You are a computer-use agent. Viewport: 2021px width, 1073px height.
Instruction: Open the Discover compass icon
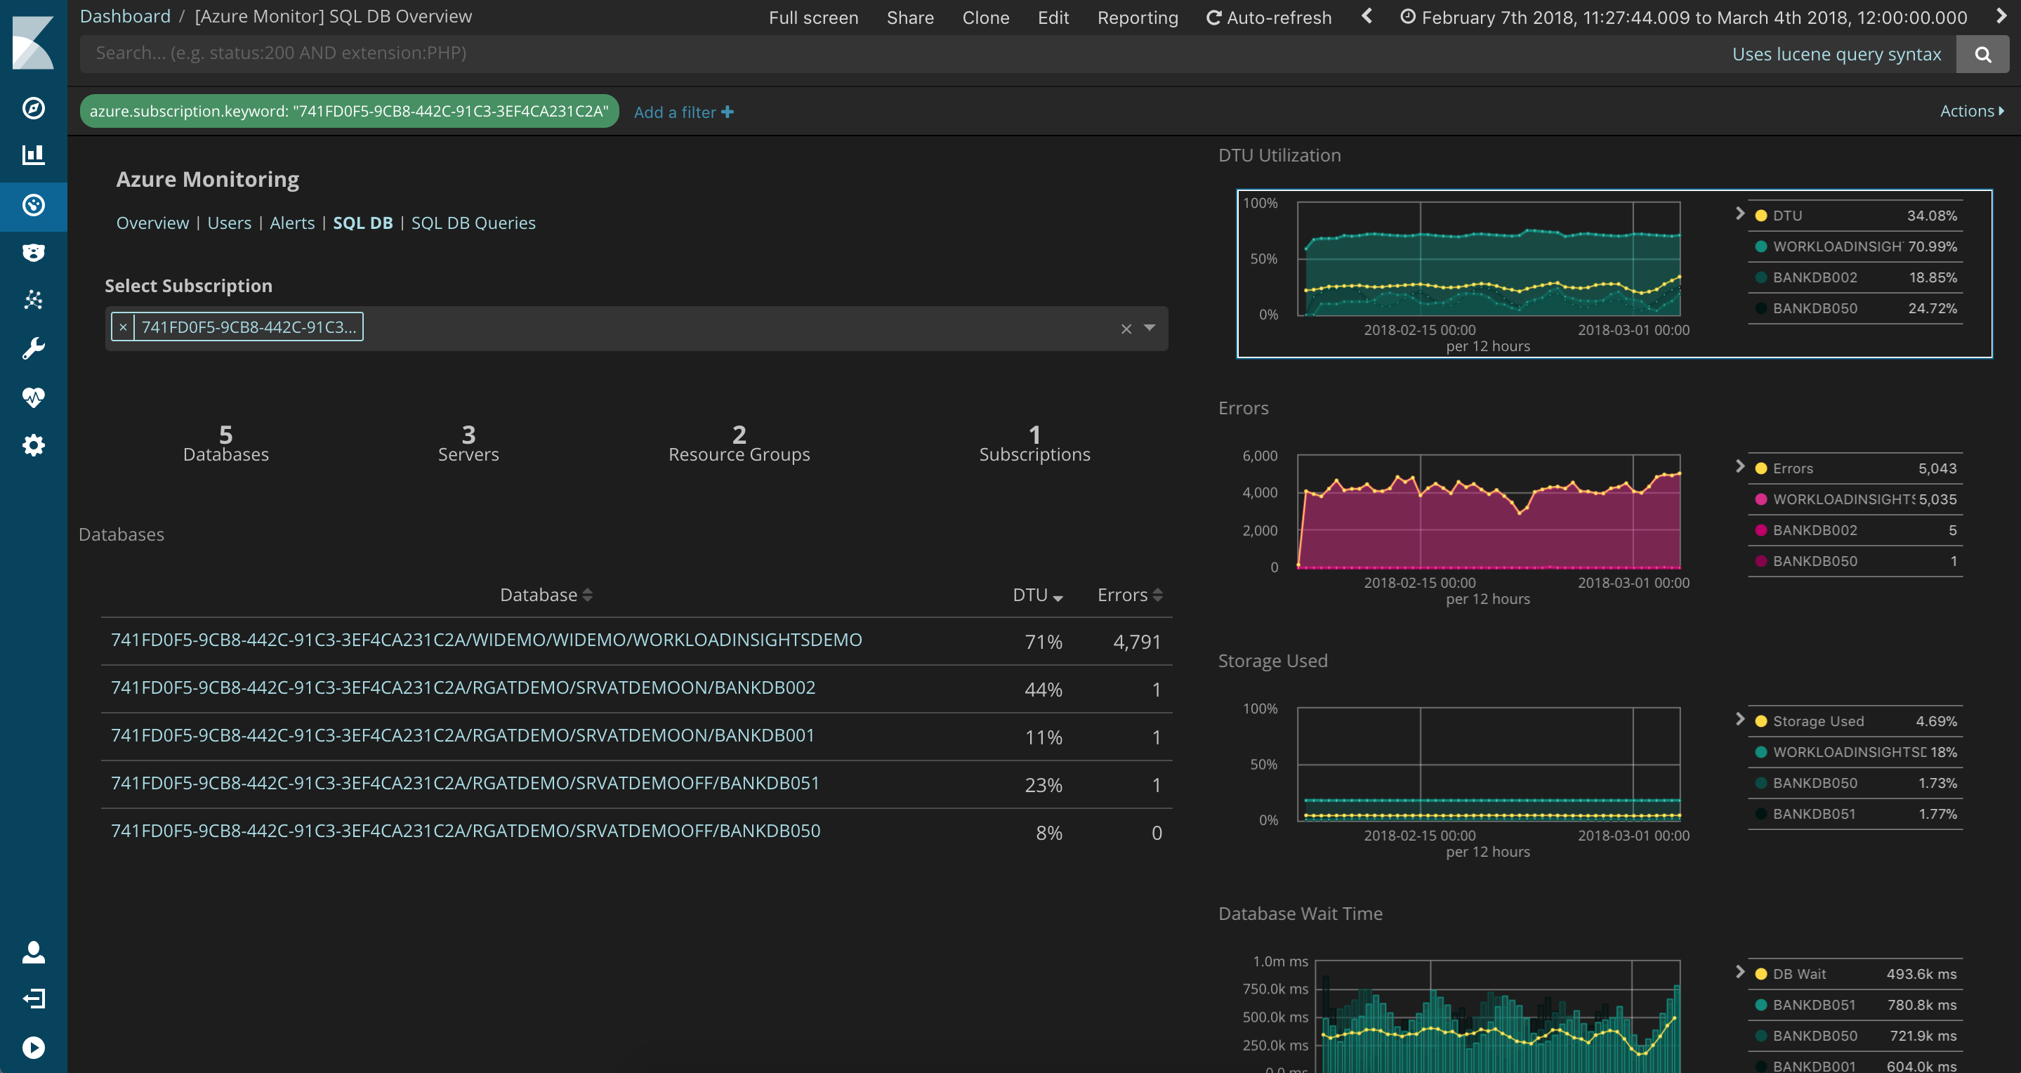(x=33, y=108)
